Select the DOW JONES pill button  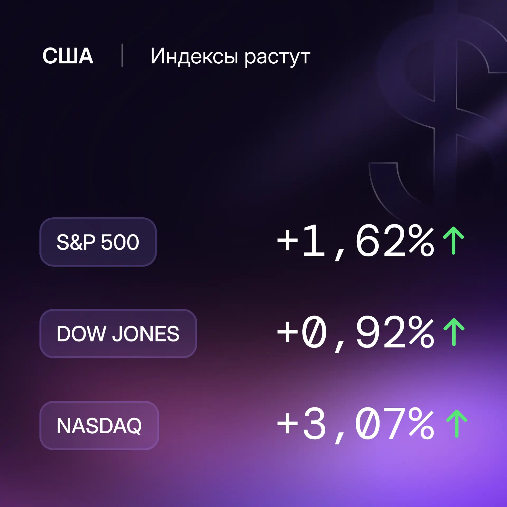click(x=118, y=334)
